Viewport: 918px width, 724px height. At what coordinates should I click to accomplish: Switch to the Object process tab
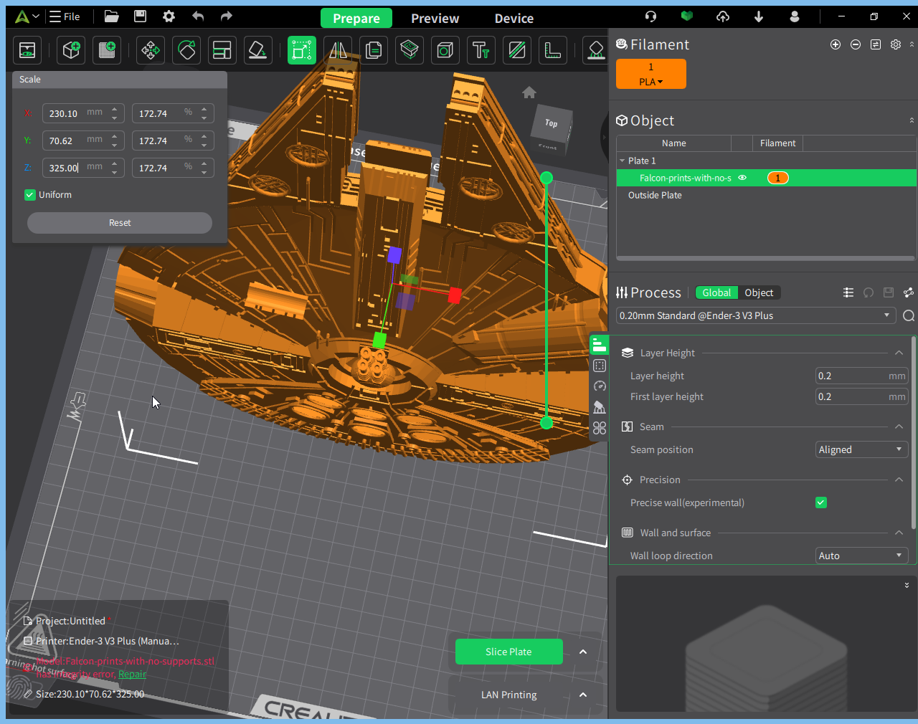[x=759, y=292]
